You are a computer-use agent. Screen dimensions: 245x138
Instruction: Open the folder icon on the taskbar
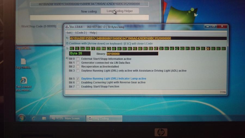(44, 118)
